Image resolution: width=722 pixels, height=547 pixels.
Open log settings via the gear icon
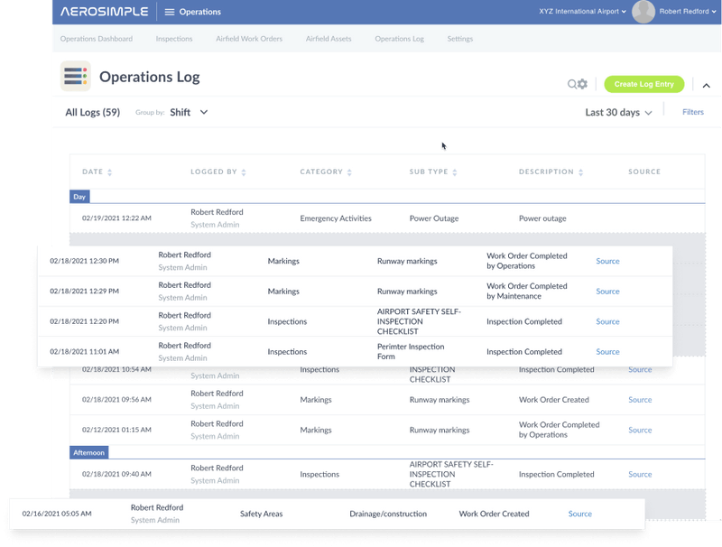tap(581, 84)
